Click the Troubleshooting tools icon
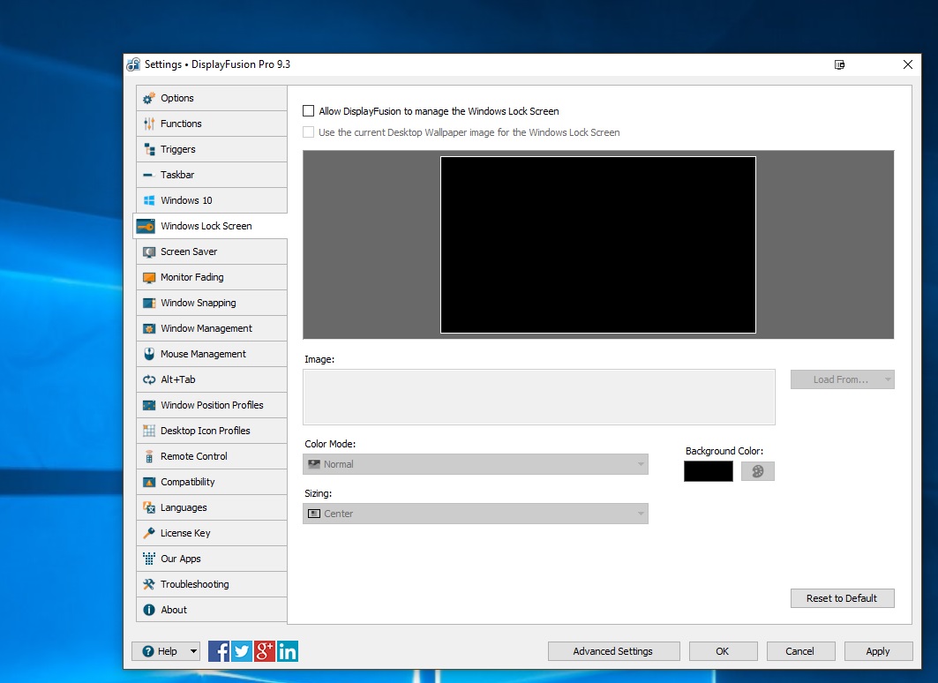 coord(149,584)
